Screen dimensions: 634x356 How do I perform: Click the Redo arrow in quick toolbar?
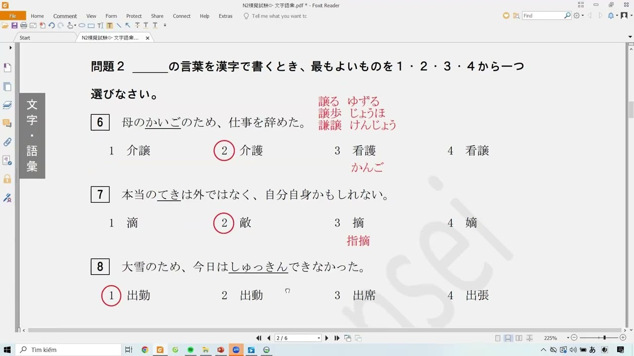click(60, 25)
